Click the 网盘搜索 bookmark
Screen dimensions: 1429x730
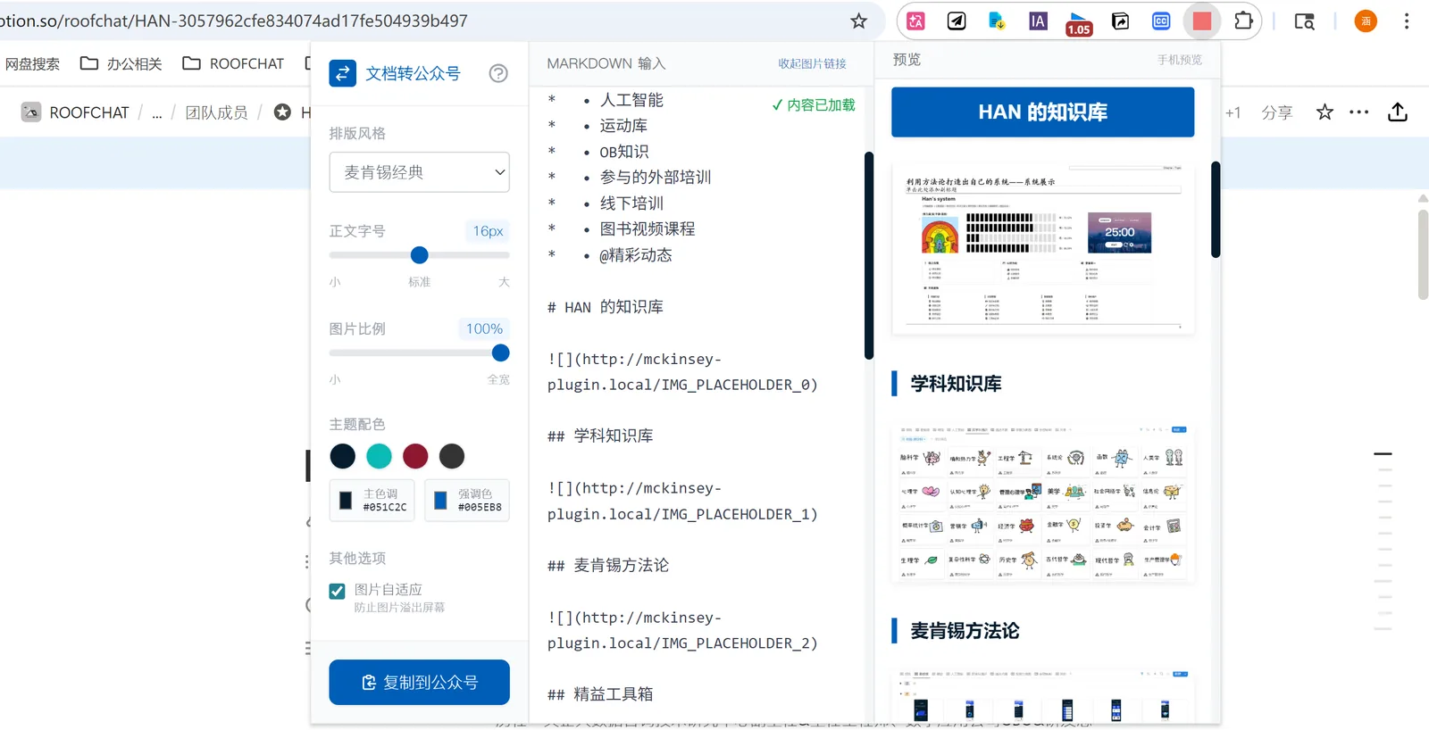point(32,63)
